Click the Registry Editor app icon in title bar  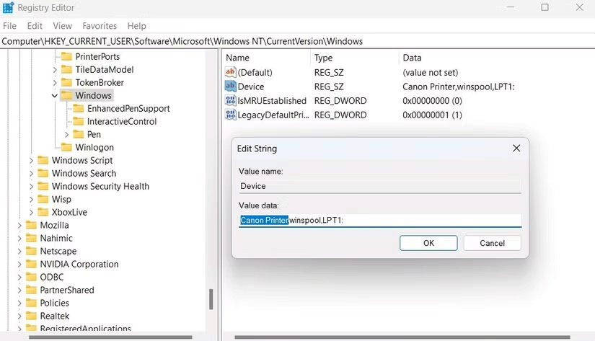(9, 8)
